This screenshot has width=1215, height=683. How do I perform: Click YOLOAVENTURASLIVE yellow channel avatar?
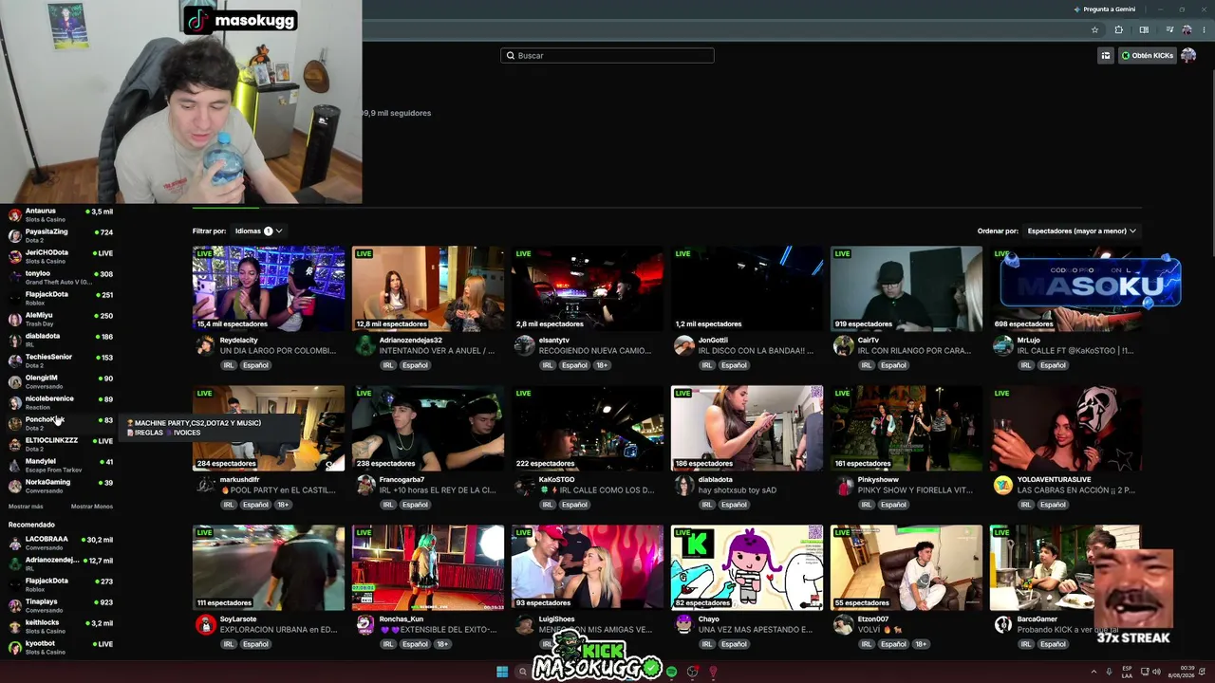point(1002,485)
